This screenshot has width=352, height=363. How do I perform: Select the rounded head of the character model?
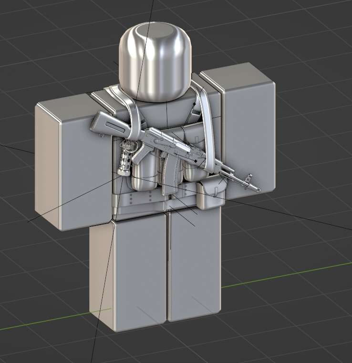pyautogui.click(x=155, y=62)
